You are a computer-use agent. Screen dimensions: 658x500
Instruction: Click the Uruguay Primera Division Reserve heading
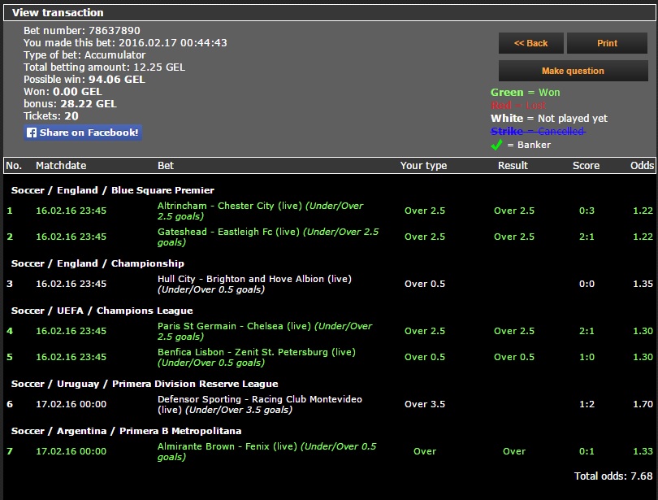click(145, 384)
